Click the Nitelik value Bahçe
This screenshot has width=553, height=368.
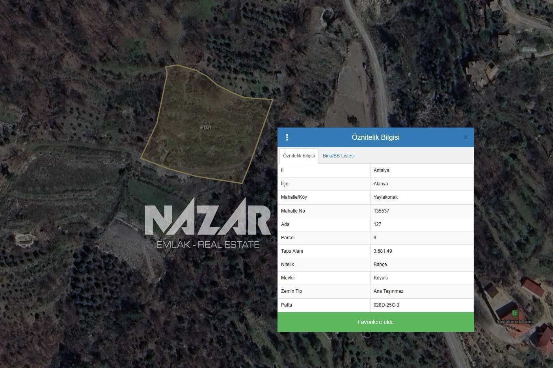pyautogui.click(x=380, y=264)
